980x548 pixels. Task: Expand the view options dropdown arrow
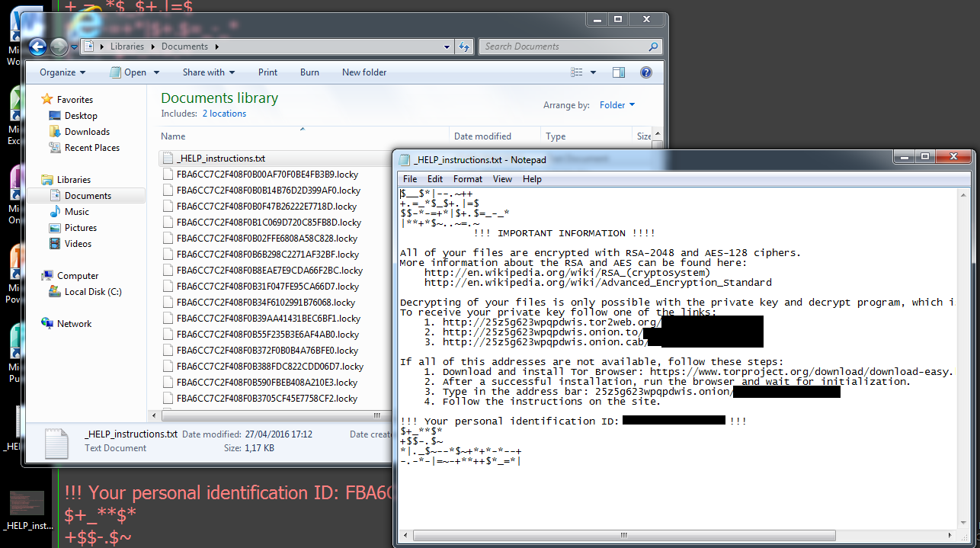[x=593, y=72]
